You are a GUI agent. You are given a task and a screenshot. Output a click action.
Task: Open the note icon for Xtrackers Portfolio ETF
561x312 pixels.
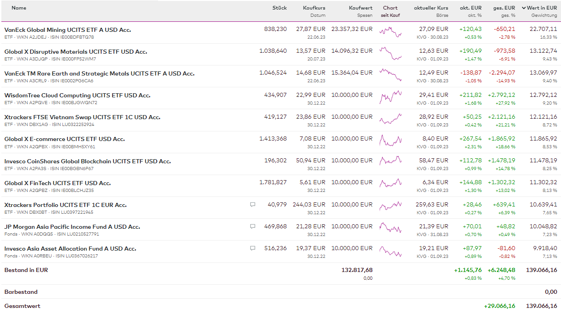pos(252,205)
